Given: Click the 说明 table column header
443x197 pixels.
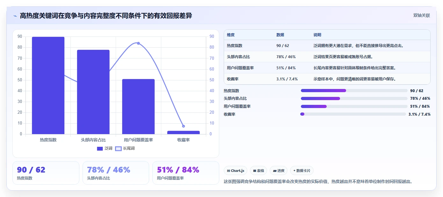Looking at the screenshot, I should 317,35.
